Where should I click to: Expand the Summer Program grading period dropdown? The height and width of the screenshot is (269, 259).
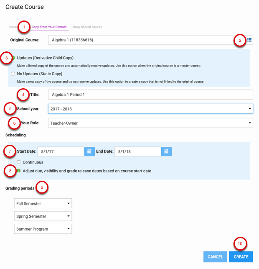[x=43, y=229]
